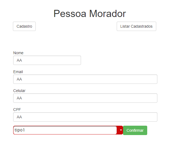Click the AA text in the Nome box

[19, 60]
